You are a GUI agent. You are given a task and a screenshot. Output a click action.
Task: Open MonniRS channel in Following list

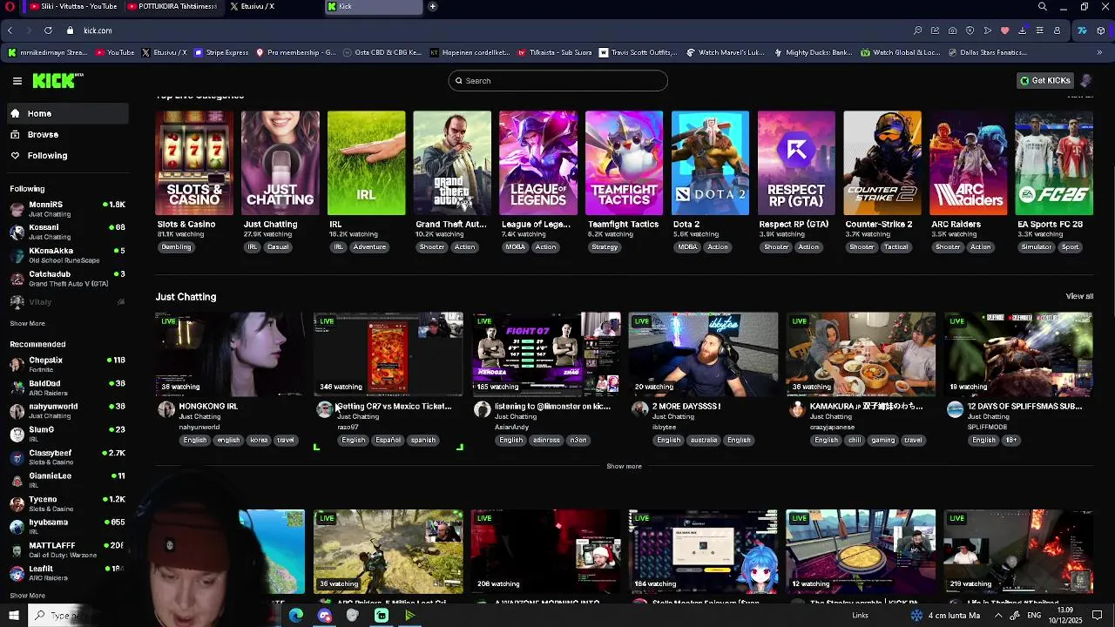(67, 209)
